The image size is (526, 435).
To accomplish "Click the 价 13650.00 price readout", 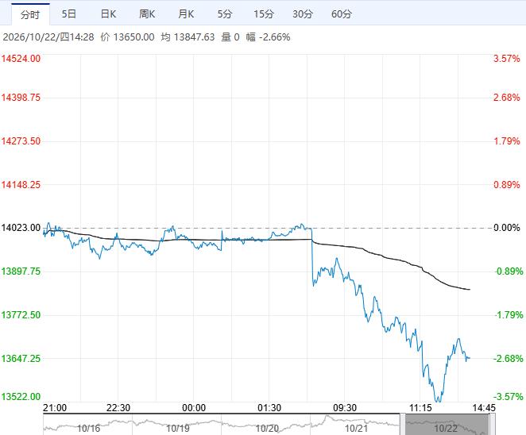I will click(127, 37).
